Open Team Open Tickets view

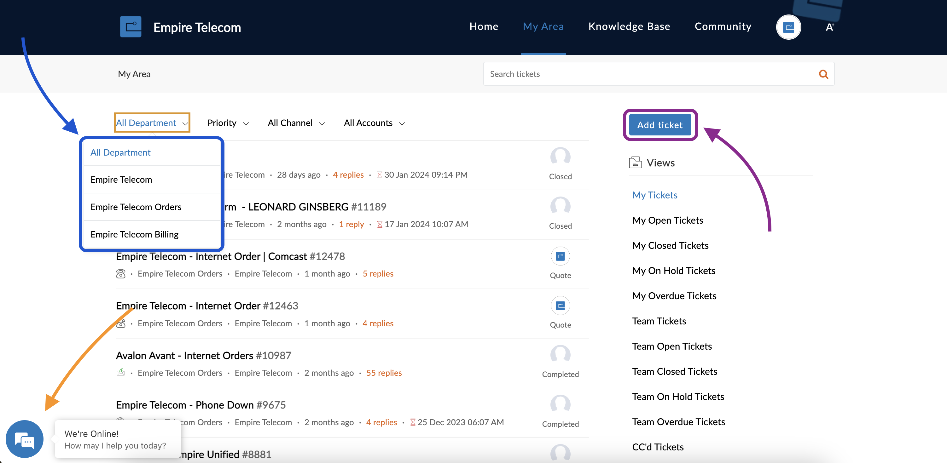[x=672, y=346]
